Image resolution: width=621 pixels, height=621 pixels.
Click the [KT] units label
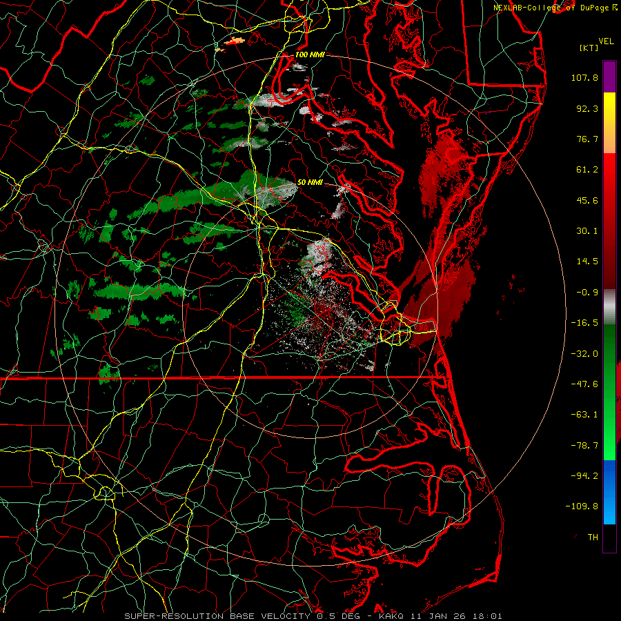(x=589, y=48)
